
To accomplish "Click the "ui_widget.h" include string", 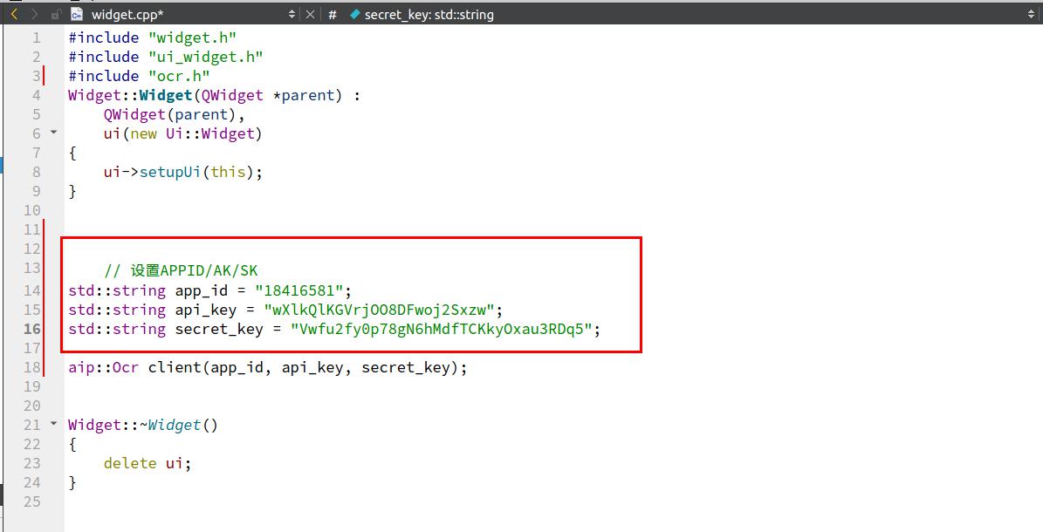I will click(205, 58).
